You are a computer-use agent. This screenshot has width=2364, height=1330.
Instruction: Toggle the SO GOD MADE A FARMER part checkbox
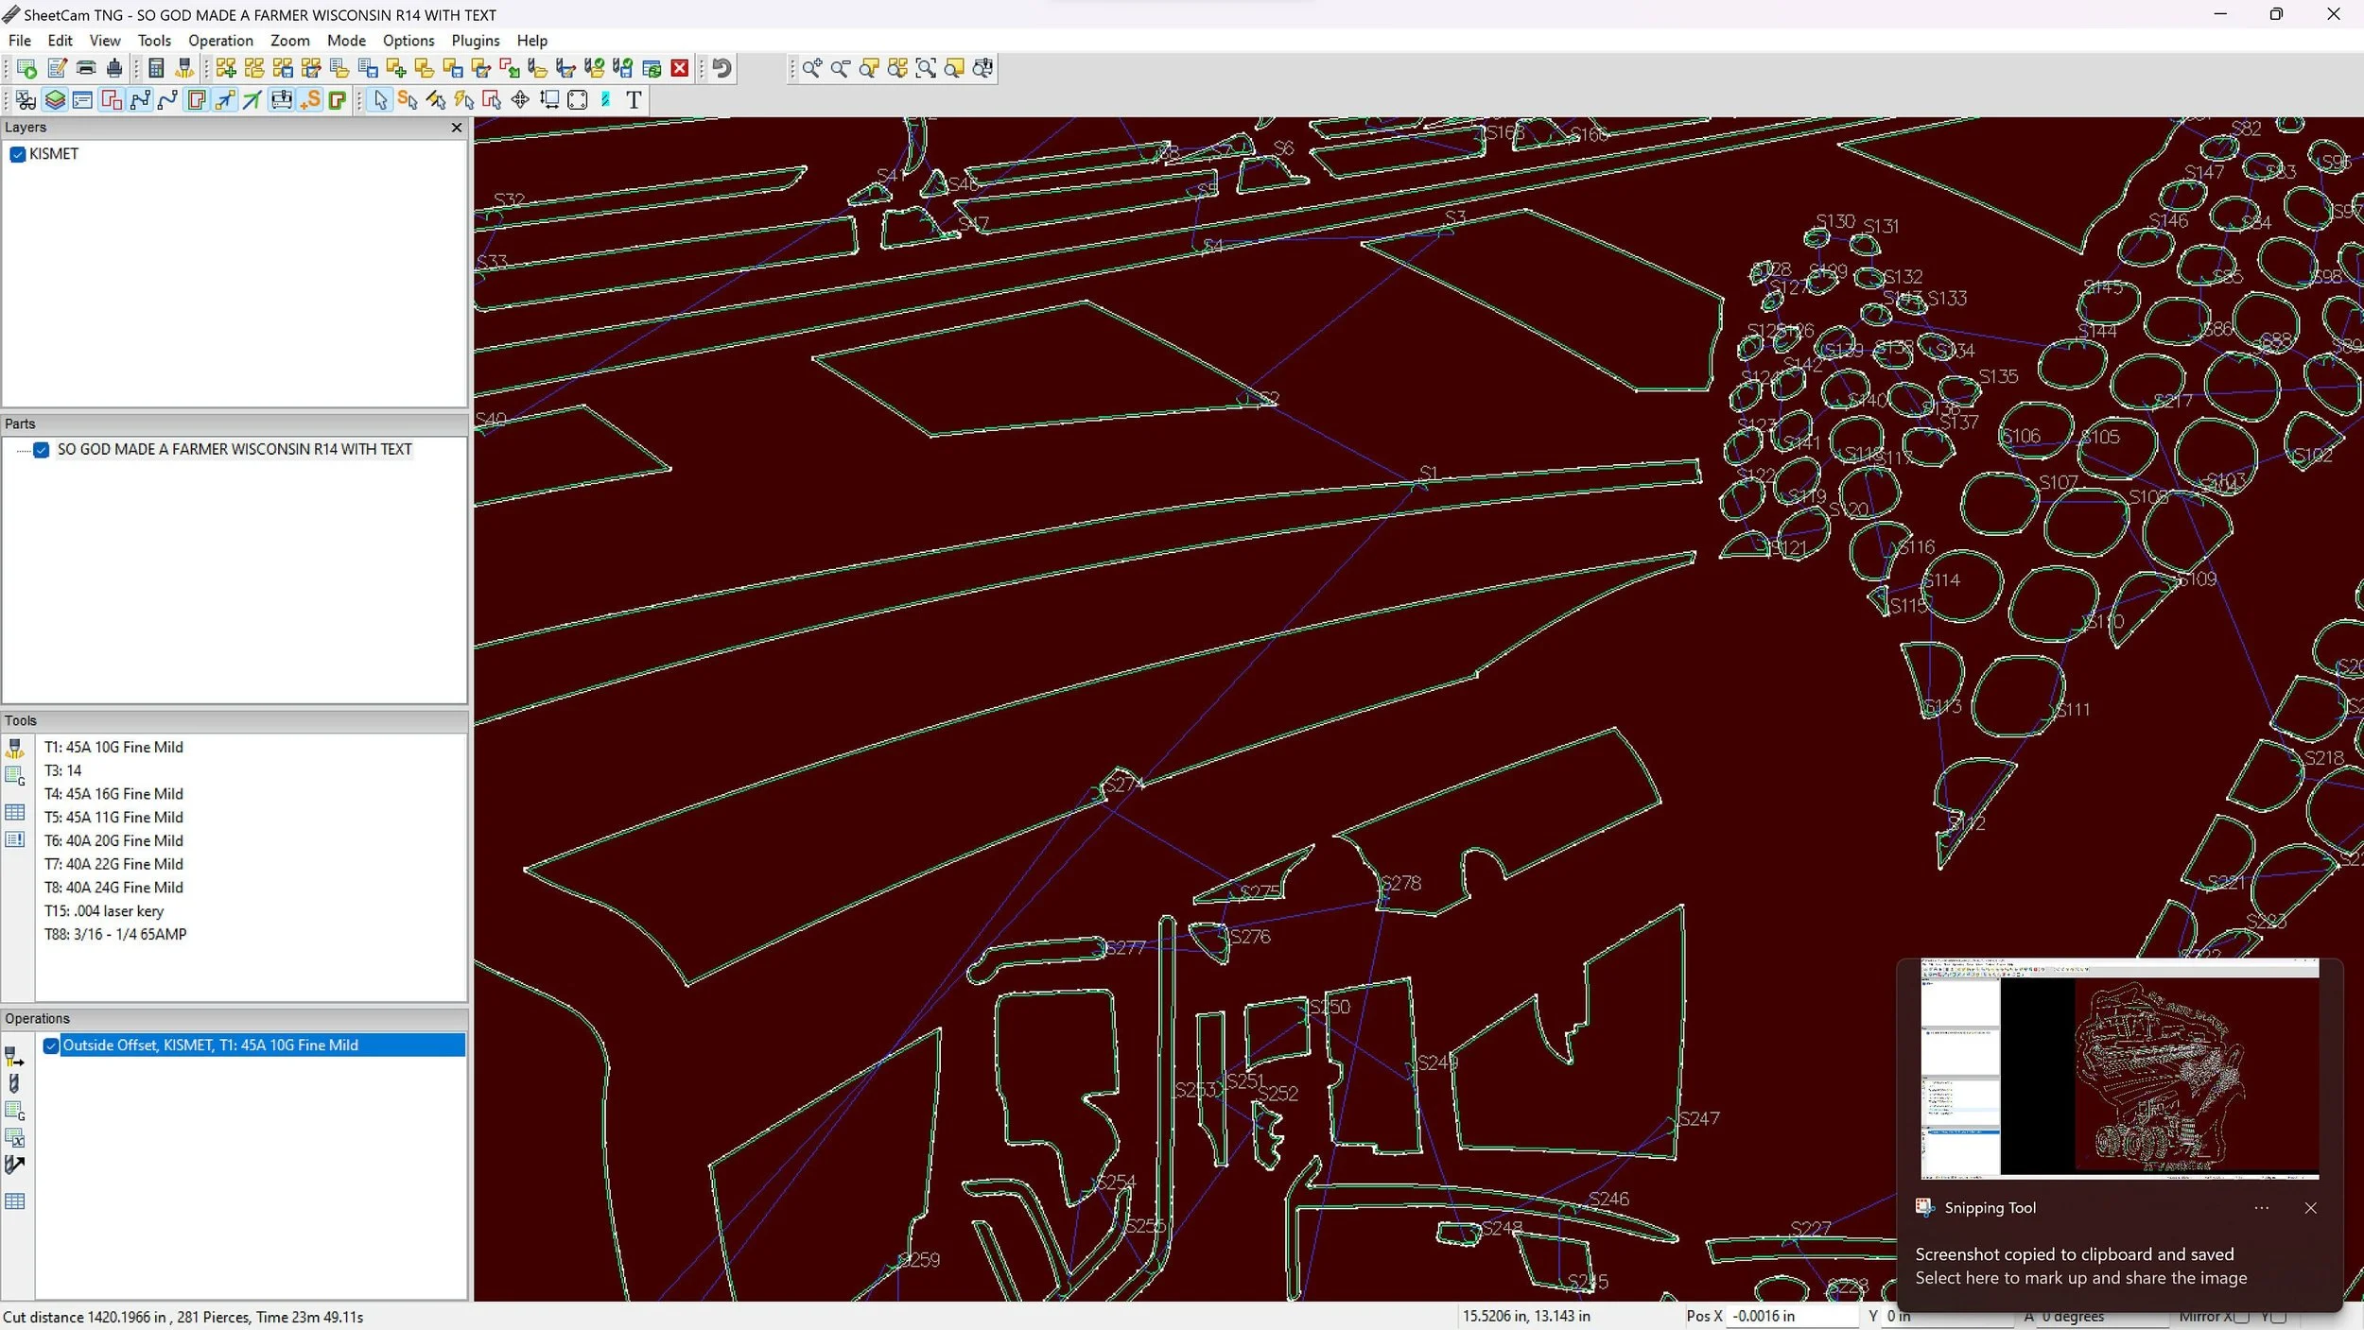pos(42,450)
